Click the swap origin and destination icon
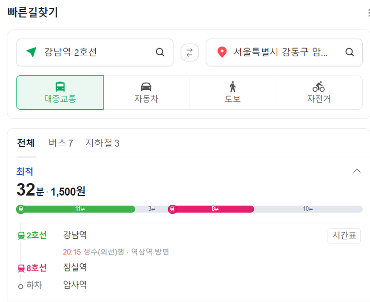Image resolution: width=370 pixels, height=302 pixels. 189,52
